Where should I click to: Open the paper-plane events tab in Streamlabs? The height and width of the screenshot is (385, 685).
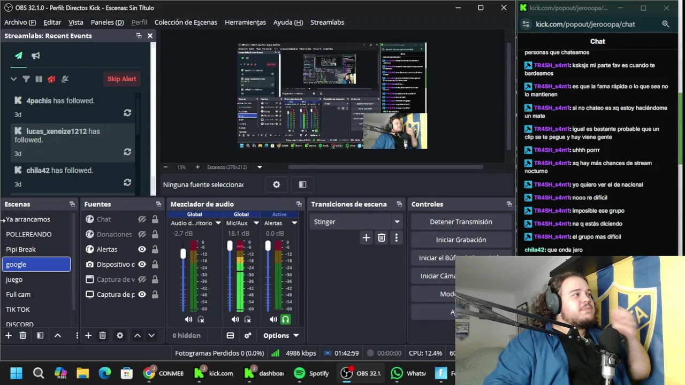pyautogui.click(x=19, y=56)
